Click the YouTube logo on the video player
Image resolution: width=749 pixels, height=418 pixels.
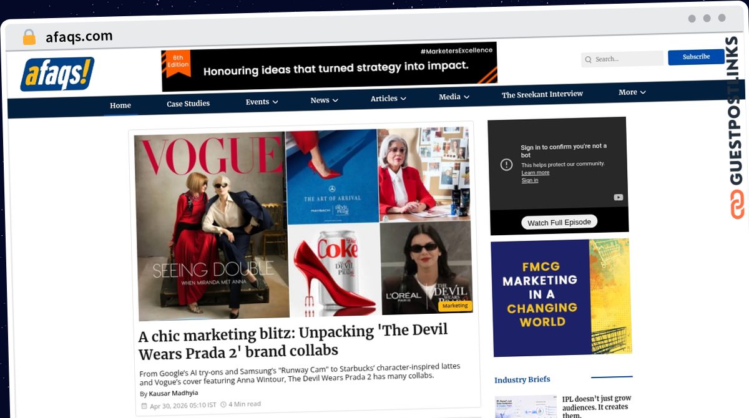click(618, 197)
